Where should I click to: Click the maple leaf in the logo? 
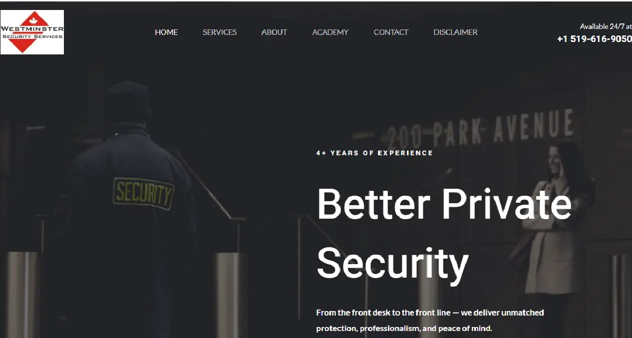point(34,21)
